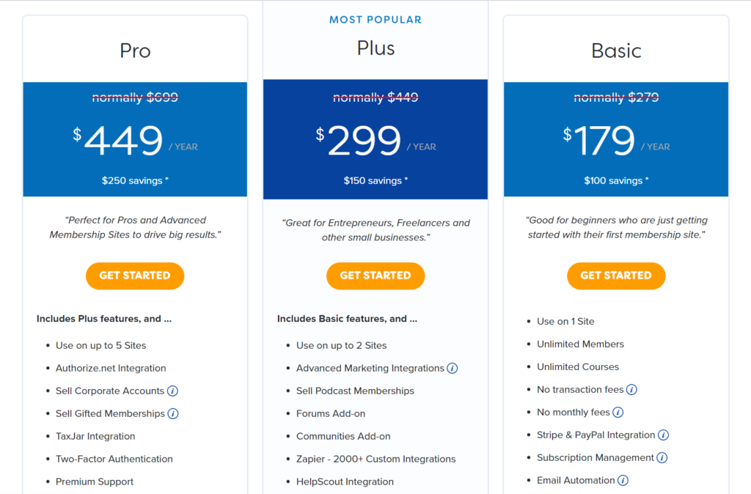Click the $299 per year price

pyautogui.click(x=375, y=140)
